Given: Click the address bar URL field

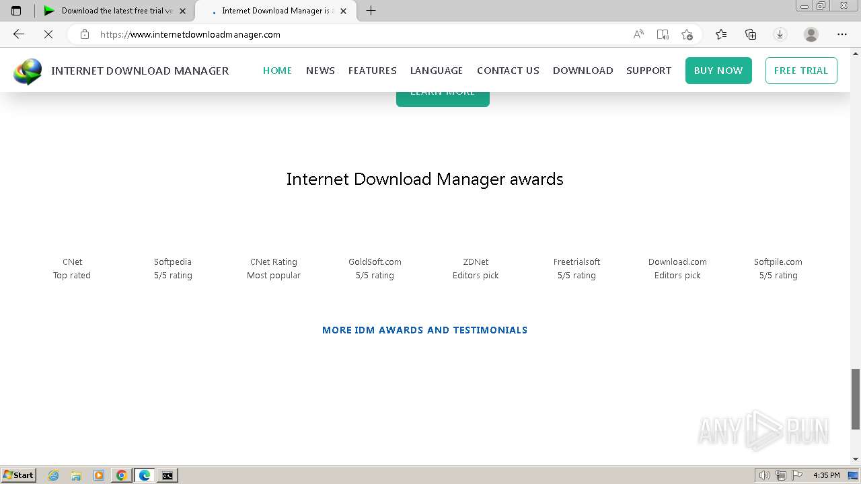Looking at the screenshot, I should [363, 34].
